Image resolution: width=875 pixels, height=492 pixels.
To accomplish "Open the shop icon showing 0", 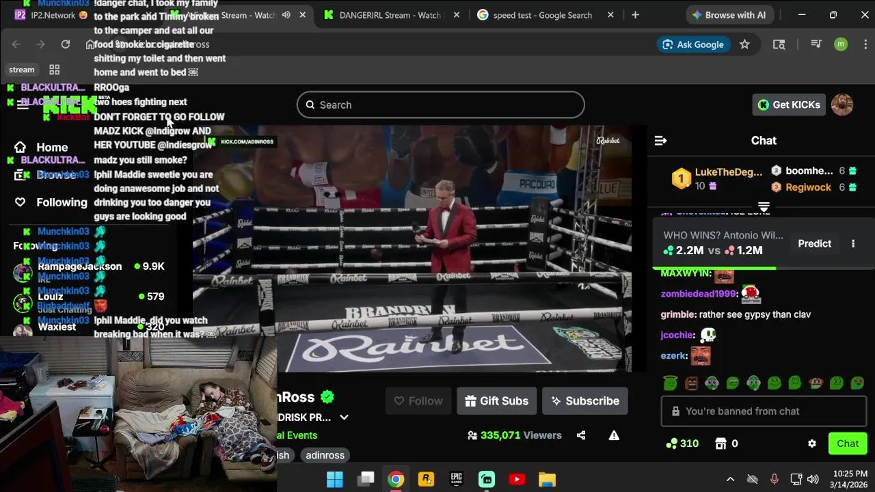I will pyautogui.click(x=721, y=443).
